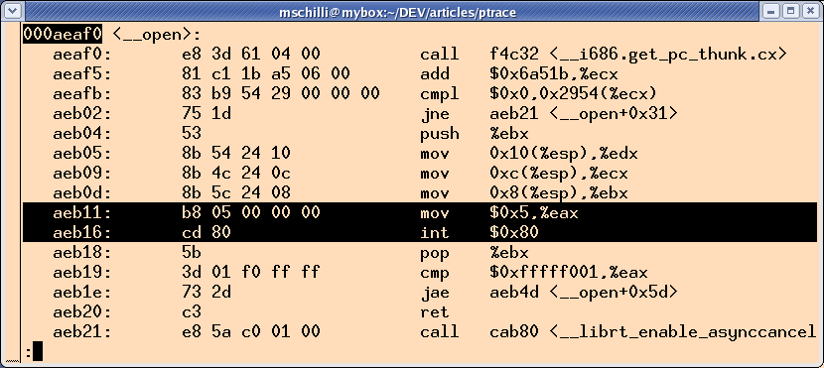Click the __i686.get_pc_thunk.cx call target
The image size is (824, 368).
pyautogui.click(x=638, y=55)
